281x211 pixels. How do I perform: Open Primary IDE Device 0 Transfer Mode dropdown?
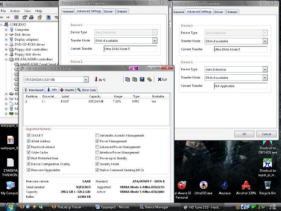pos(155,41)
